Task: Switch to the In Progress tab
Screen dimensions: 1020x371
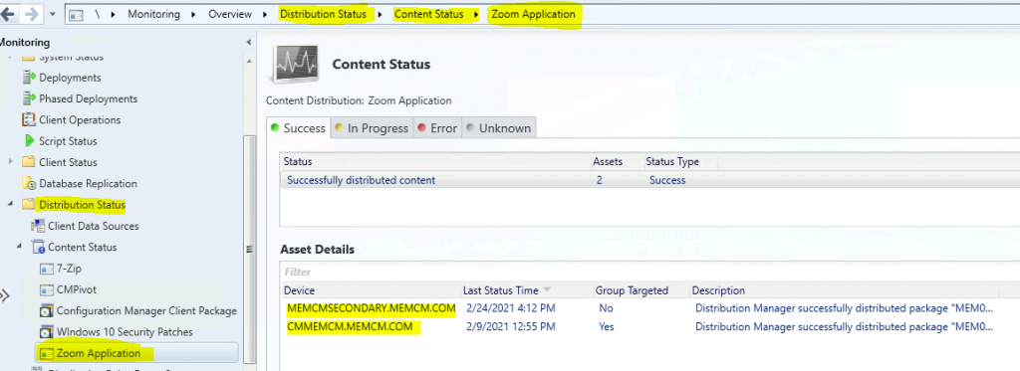Action: tap(372, 128)
